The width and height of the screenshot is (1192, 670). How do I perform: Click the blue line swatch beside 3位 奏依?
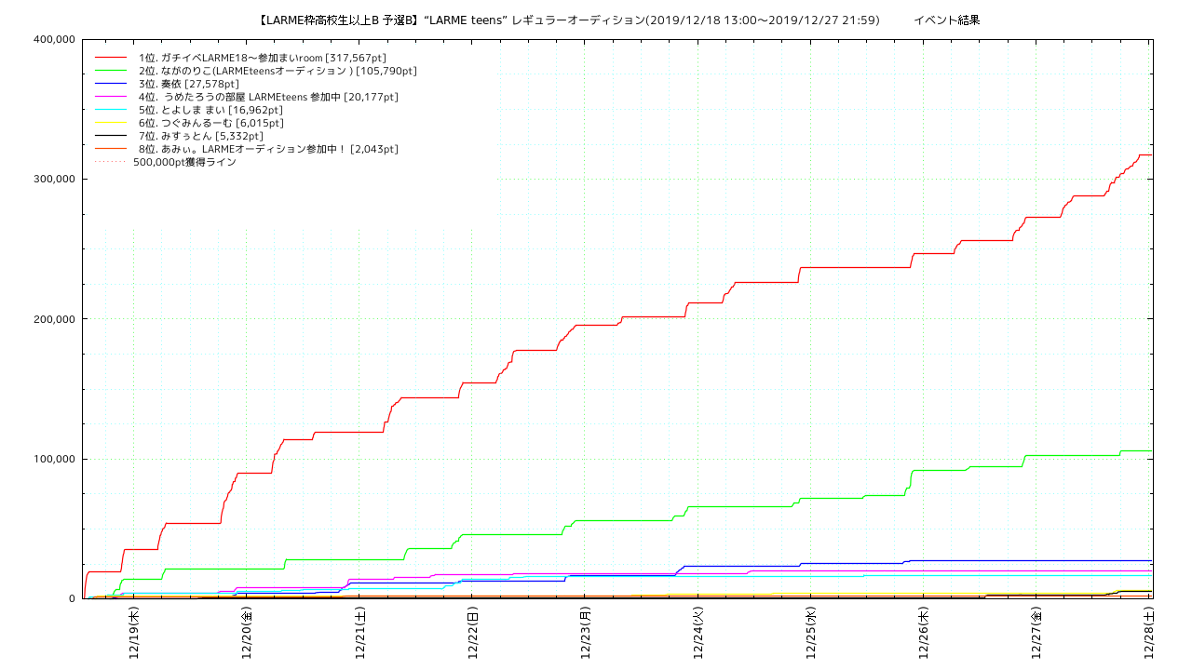[x=110, y=84]
